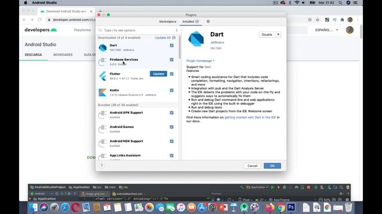Open Firefox from the dock
The height and width of the screenshot is (214, 382).
(x=270, y=207)
